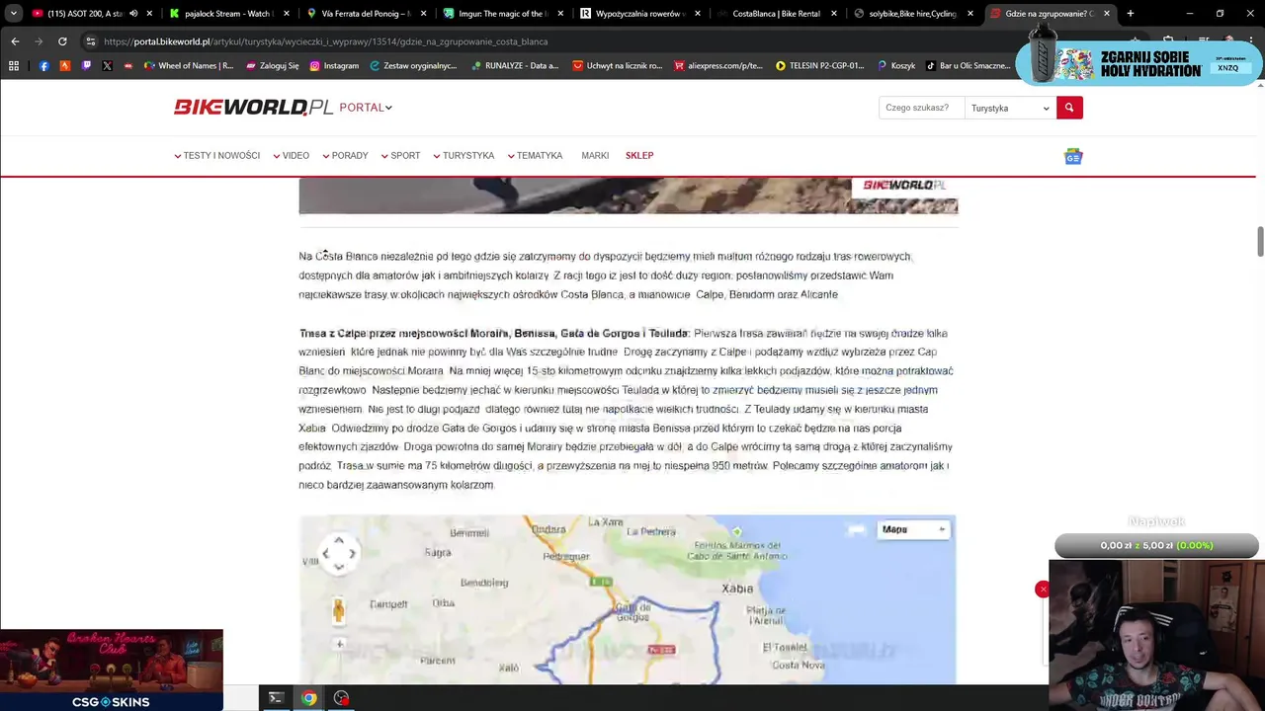1265x711 pixels.
Task: Click the Czego szukasz search field
Action: (x=921, y=108)
